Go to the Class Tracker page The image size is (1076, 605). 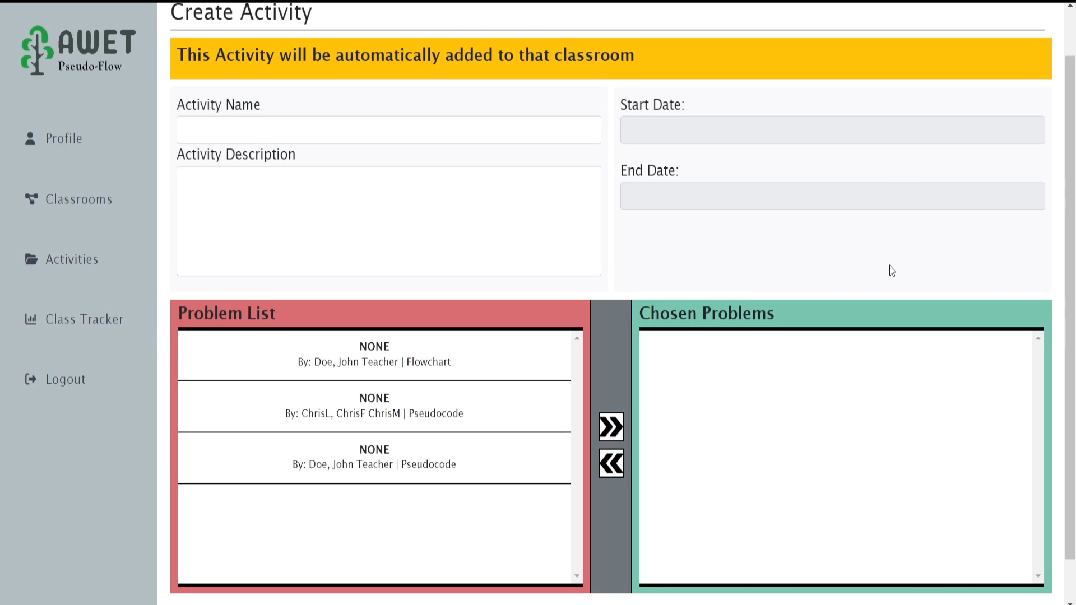[x=84, y=319]
